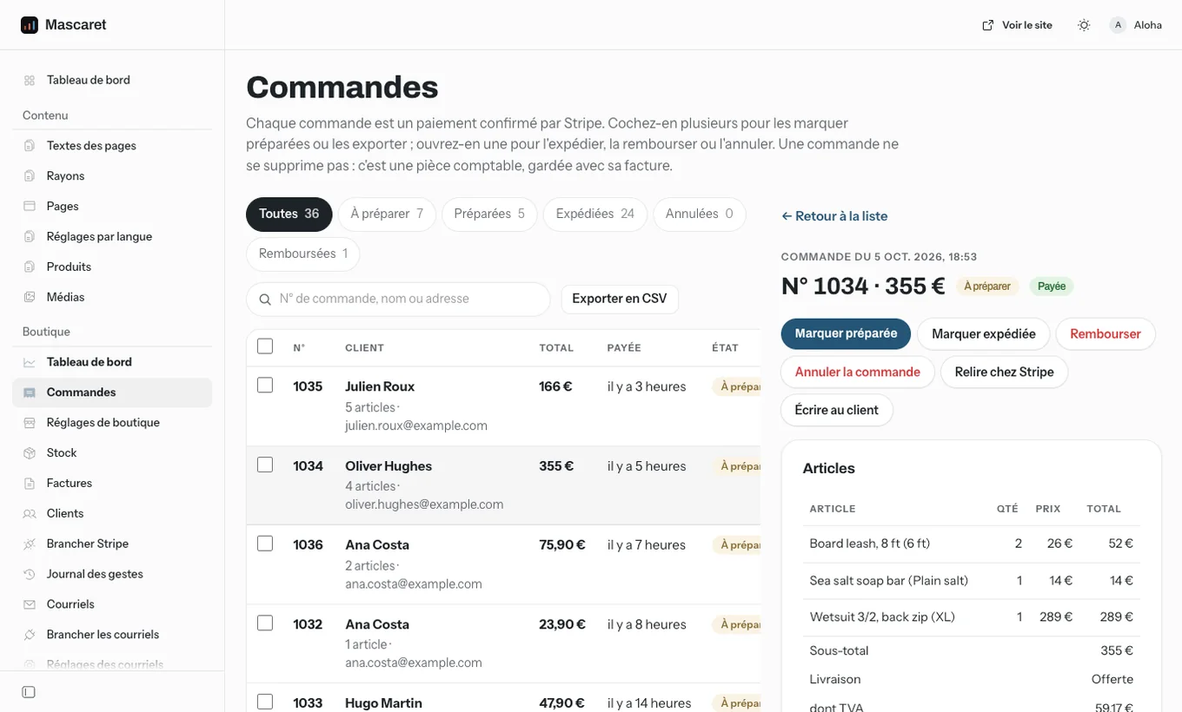The image size is (1182, 712).
Task: Toggle the light/dark theme sun icon
Action: [x=1084, y=25]
